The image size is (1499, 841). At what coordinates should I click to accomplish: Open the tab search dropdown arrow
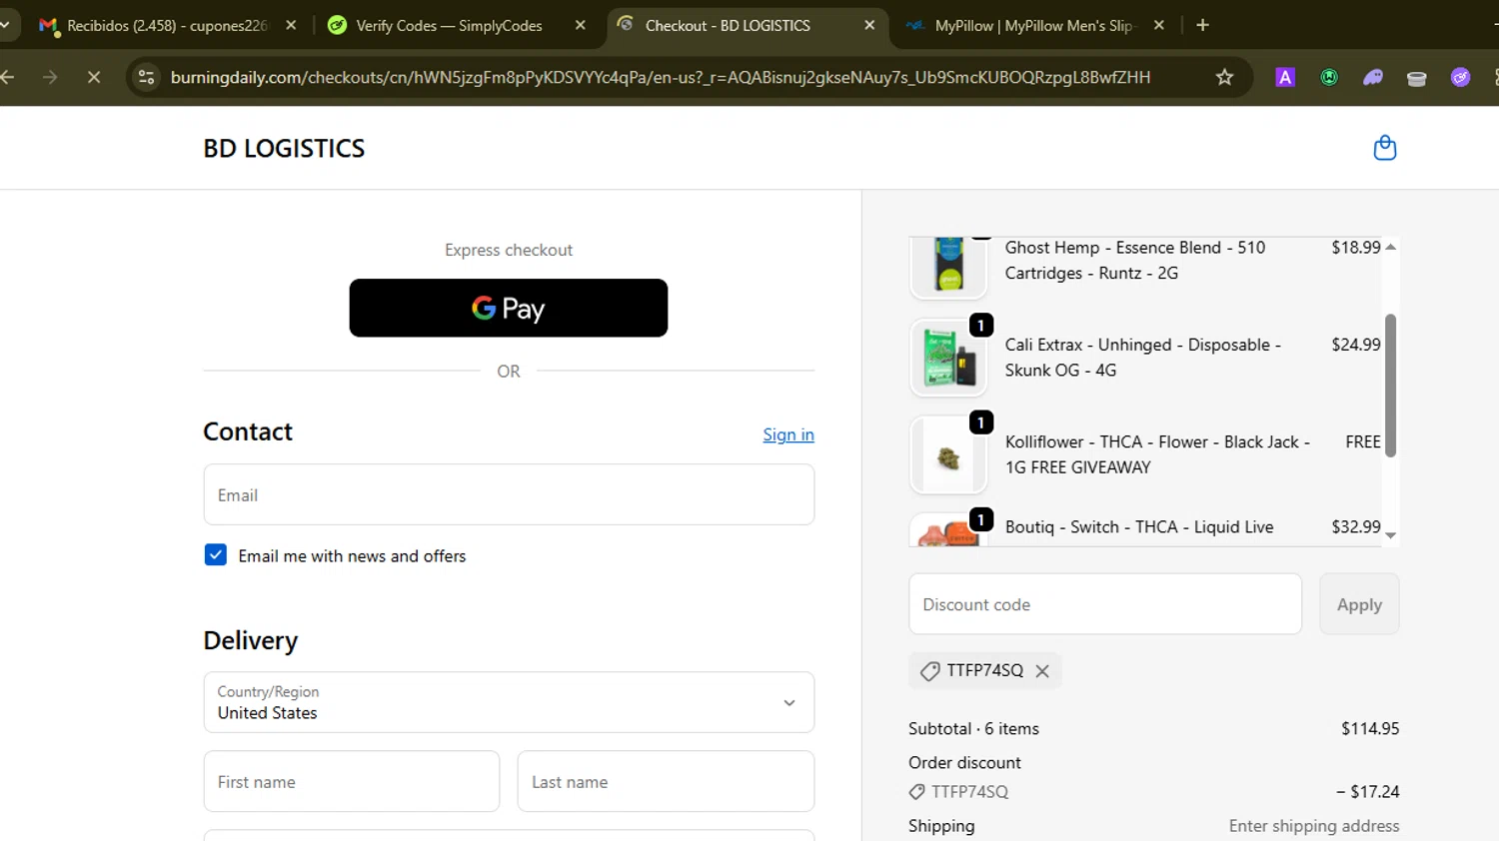click(x=5, y=25)
